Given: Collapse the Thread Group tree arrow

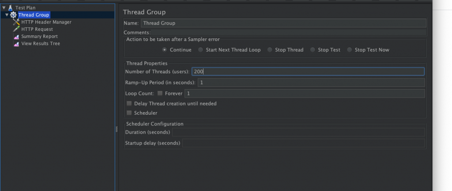Looking at the screenshot, I should [x=7, y=15].
